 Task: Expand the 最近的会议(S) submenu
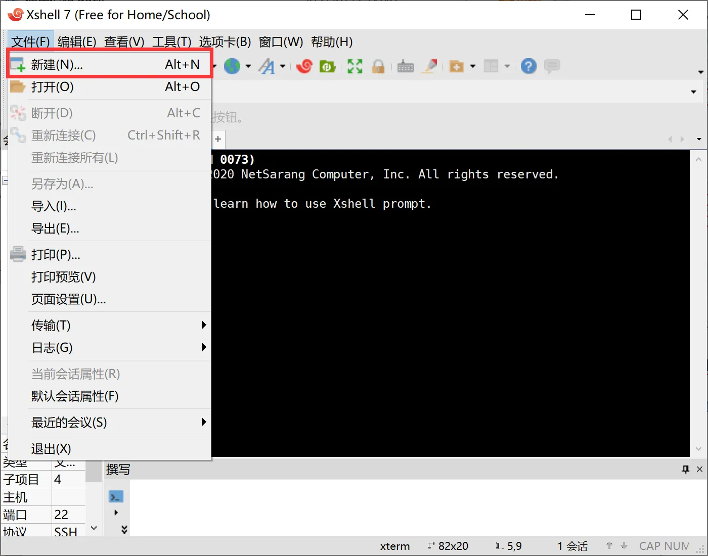pos(204,422)
